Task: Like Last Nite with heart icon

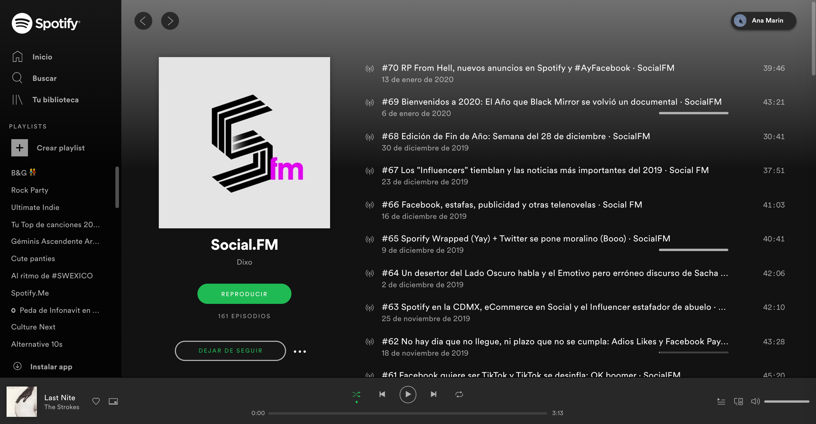Action: coord(96,401)
